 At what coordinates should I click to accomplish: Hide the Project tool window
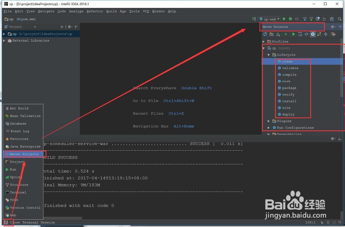point(76,27)
